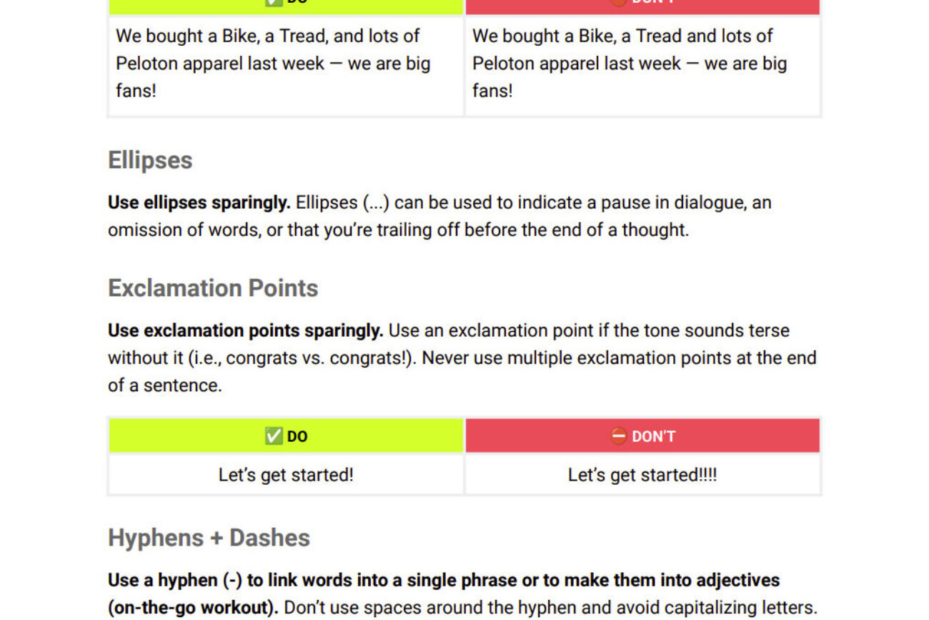929x620 pixels.
Task: Click the "(...)" ellipsis example in paragraph
Action: [376, 202]
